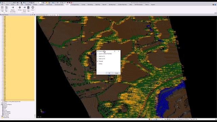Open the Tunnels ribbon tab

click(83, 4)
